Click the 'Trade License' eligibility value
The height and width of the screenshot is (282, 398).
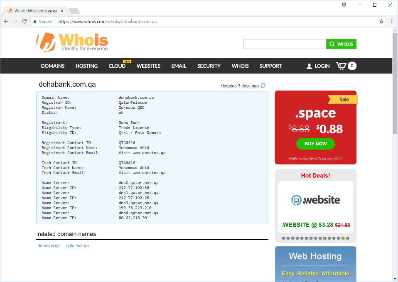(x=134, y=128)
